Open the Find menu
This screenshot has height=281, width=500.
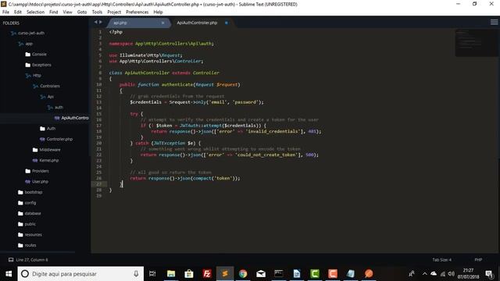coord(54,12)
